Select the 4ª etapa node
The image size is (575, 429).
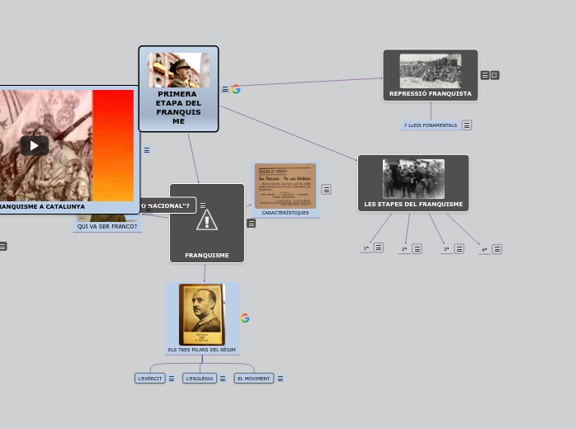tap(484, 250)
